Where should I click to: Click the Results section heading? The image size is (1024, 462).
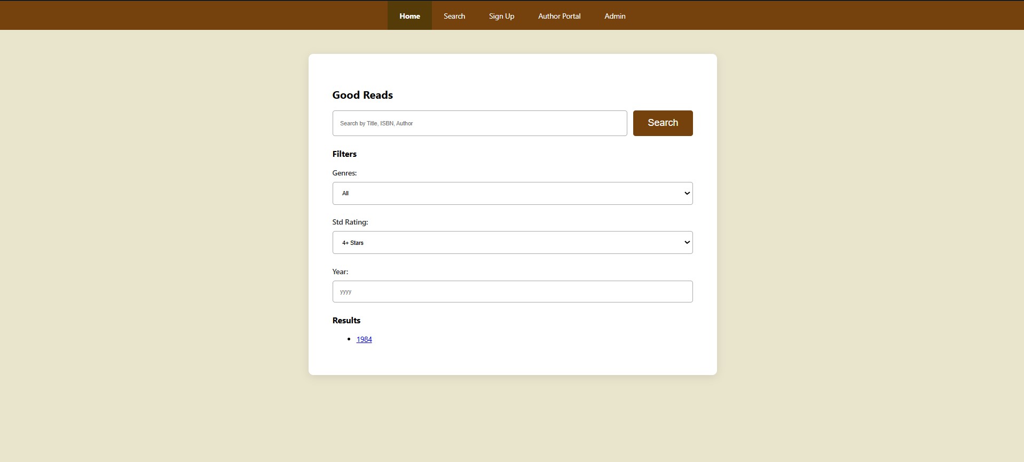tap(346, 321)
